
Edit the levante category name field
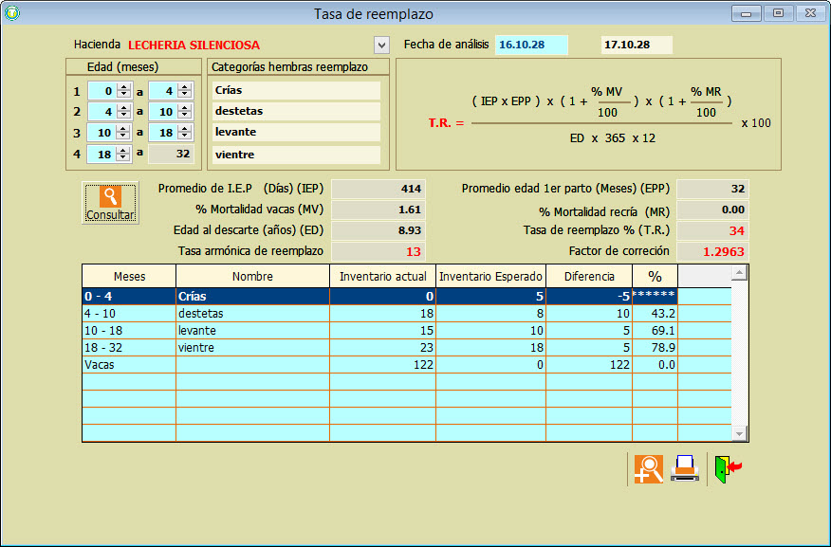(295, 132)
